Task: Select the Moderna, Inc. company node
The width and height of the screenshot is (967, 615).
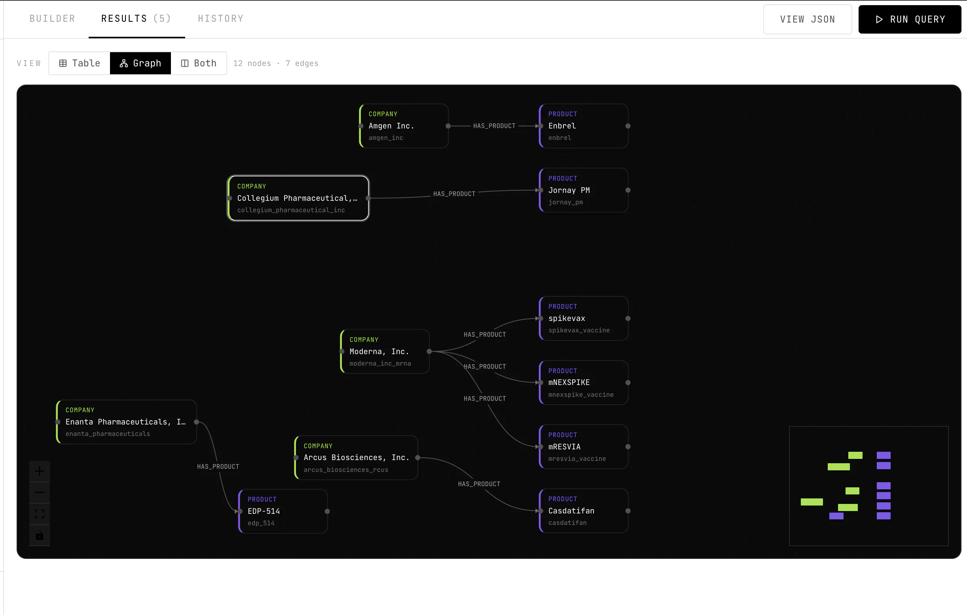Action: point(385,351)
